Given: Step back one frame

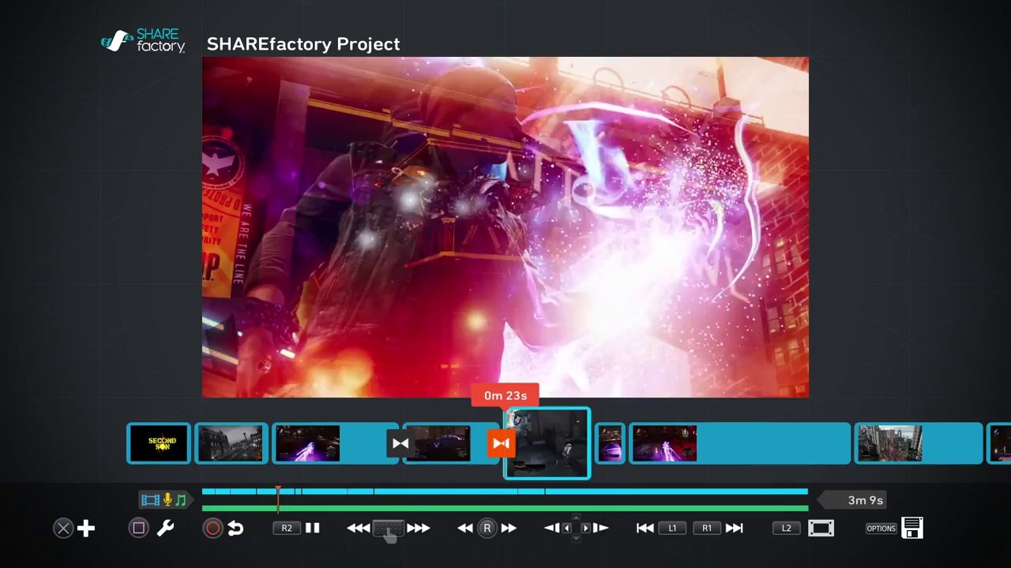Looking at the screenshot, I should point(552,529).
